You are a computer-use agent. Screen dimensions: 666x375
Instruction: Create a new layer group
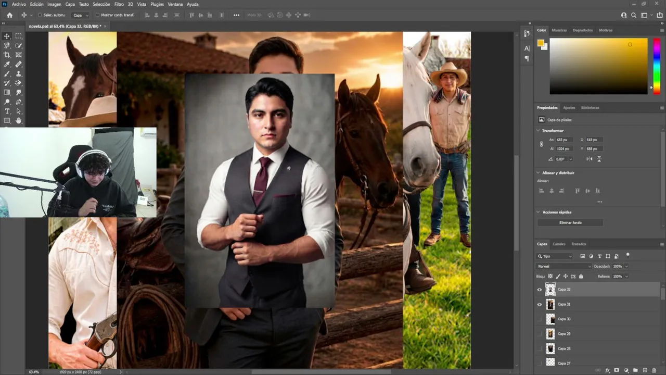click(635, 370)
